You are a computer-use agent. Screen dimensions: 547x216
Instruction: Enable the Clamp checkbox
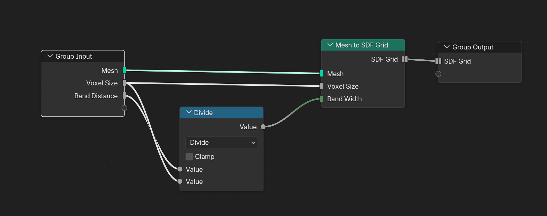click(189, 157)
